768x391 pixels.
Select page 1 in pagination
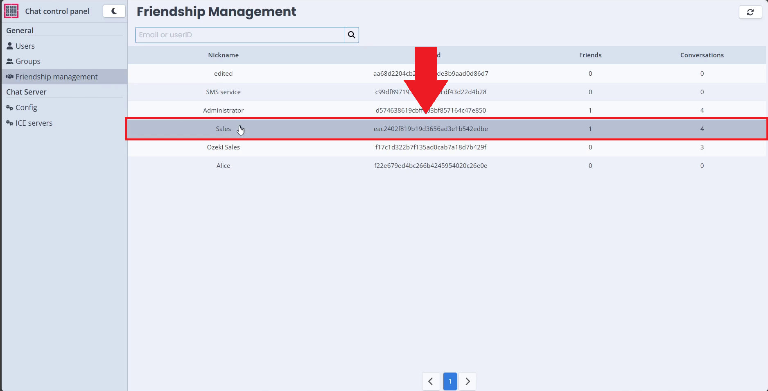[450, 381]
